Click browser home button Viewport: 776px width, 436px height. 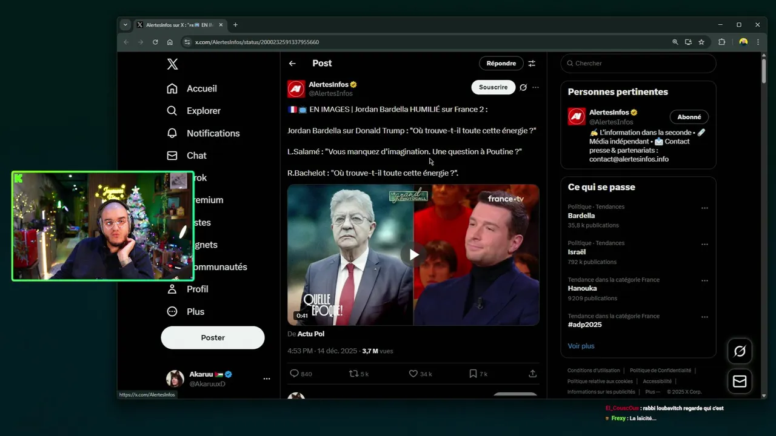[x=170, y=42]
